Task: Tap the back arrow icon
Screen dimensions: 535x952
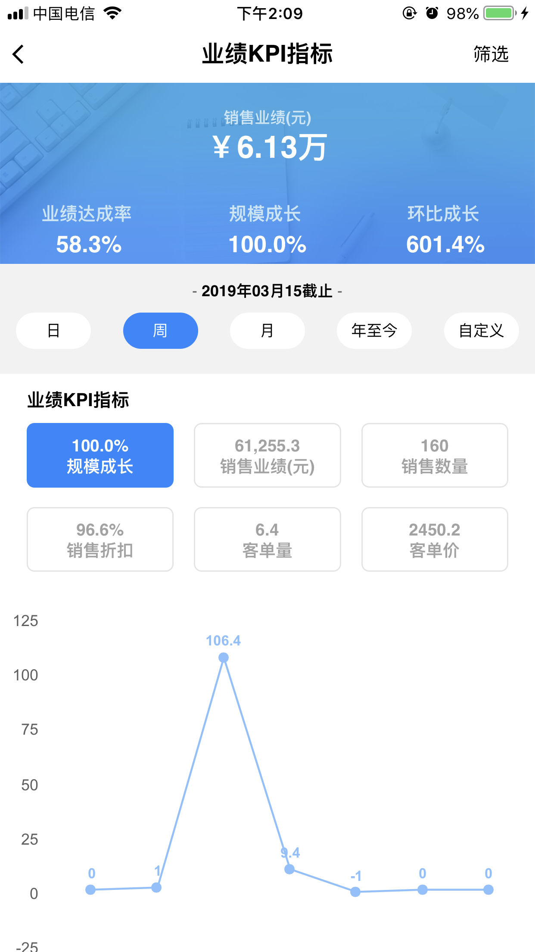Action: [18, 54]
